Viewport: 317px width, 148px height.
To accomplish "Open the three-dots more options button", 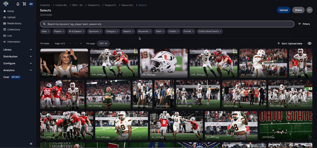I will point(309,10).
